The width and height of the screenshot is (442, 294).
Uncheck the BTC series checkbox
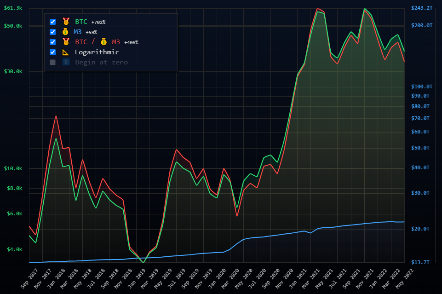(52, 22)
